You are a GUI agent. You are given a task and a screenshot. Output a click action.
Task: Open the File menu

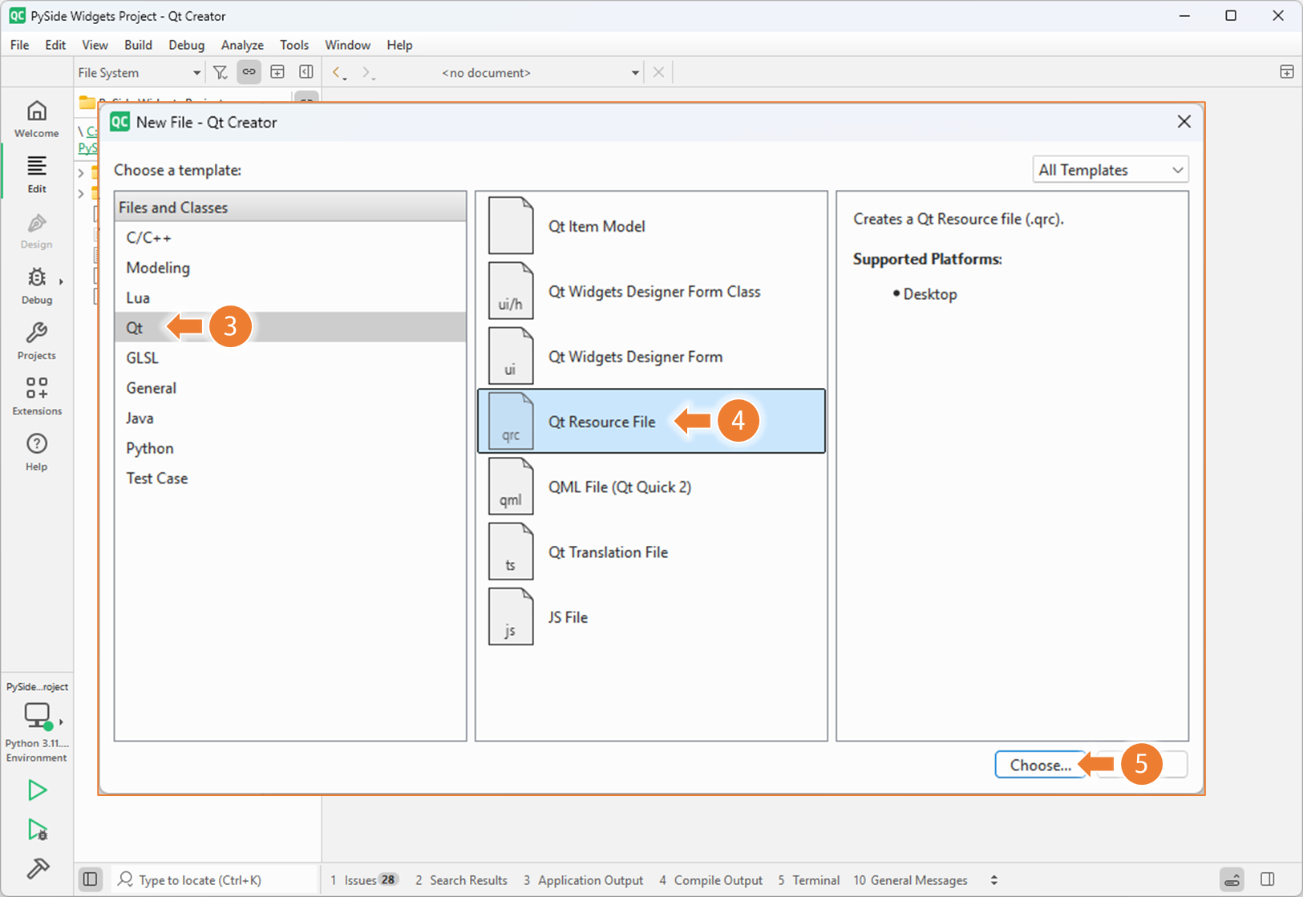(x=19, y=45)
